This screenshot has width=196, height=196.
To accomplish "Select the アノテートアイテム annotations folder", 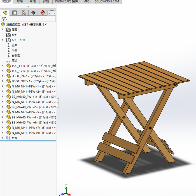I will [x=16, y=40].
